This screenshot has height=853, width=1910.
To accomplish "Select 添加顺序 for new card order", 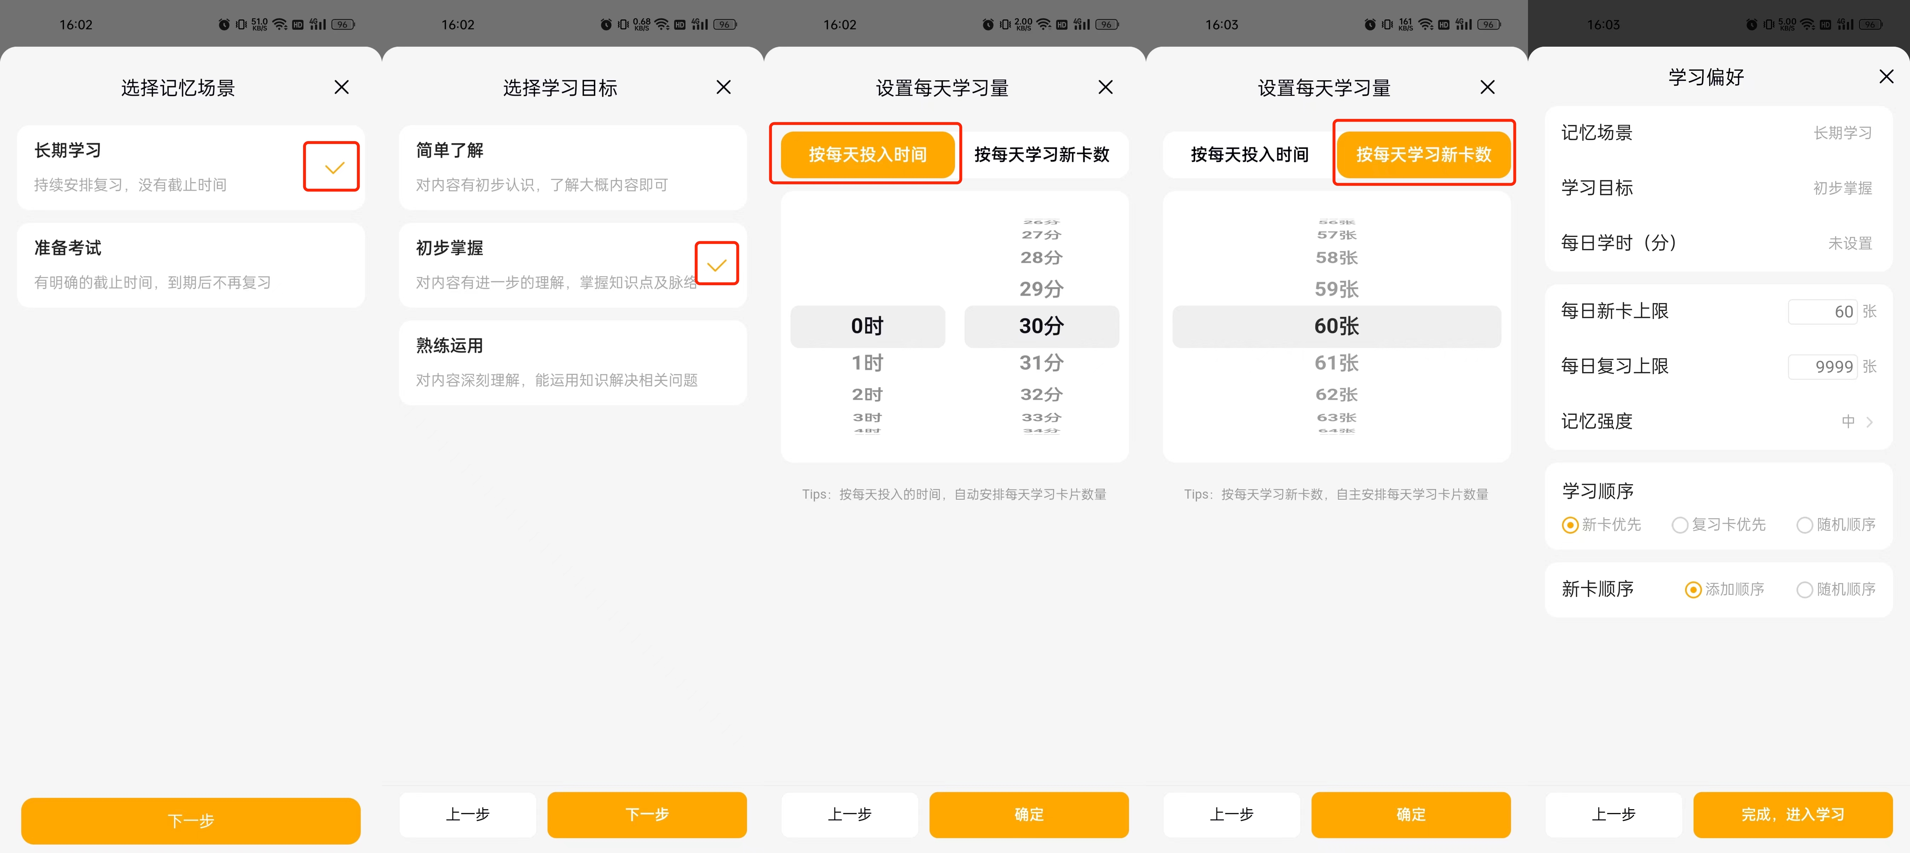I will 1724,589.
